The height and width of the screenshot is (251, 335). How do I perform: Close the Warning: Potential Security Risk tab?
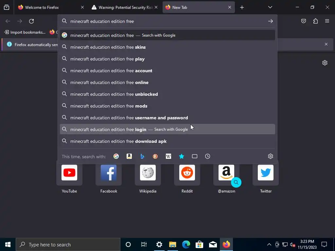click(x=156, y=7)
